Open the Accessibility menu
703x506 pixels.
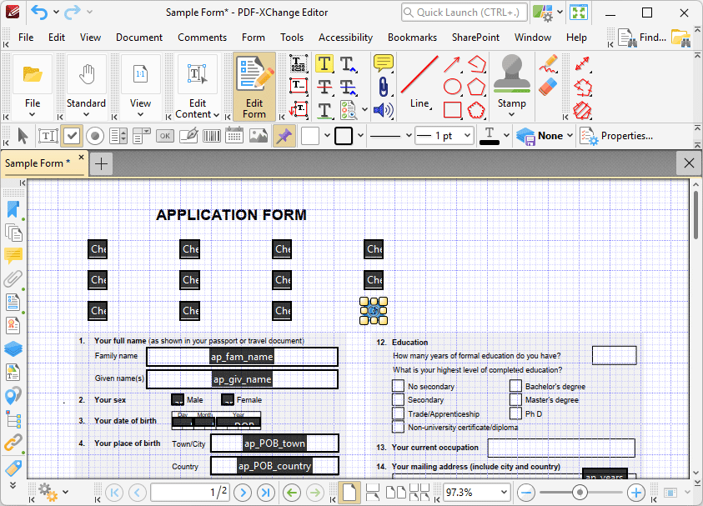tap(346, 38)
